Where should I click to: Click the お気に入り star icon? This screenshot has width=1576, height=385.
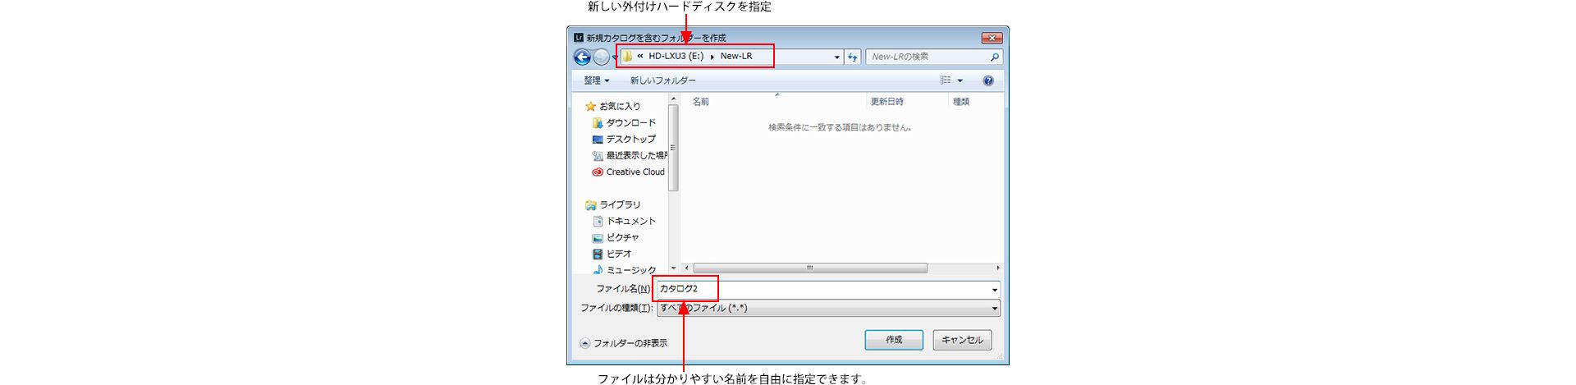590,106
